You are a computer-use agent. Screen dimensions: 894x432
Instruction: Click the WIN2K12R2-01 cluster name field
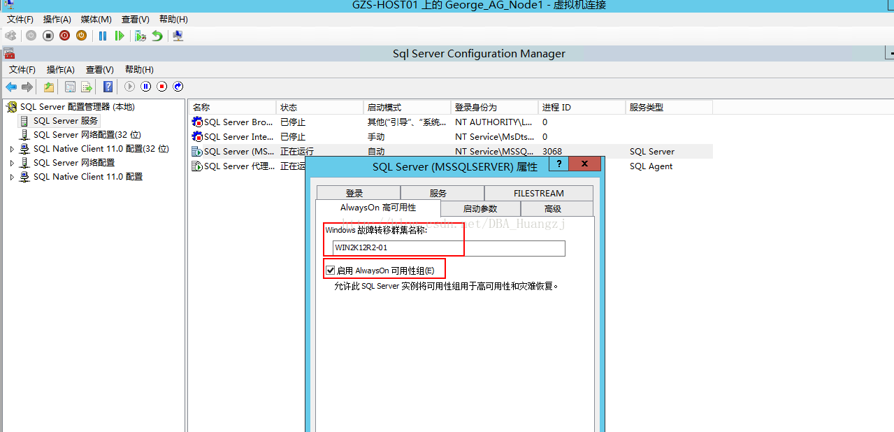tap(449, 248)
